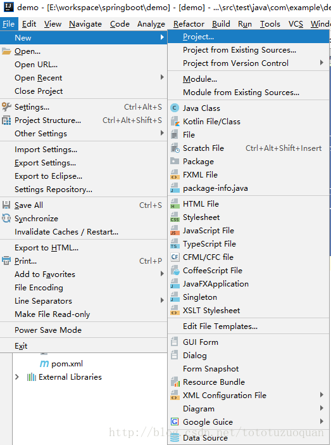Viewport: 331px width, 445px height.
Task: Click the Scratch File icon
Action: tap(175, 148)
